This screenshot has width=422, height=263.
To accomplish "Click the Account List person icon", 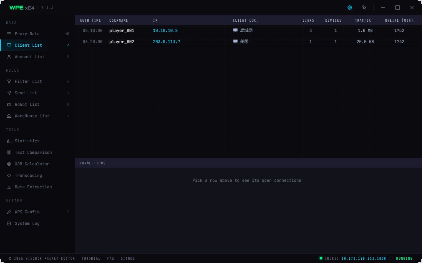I will pos(9,57).
